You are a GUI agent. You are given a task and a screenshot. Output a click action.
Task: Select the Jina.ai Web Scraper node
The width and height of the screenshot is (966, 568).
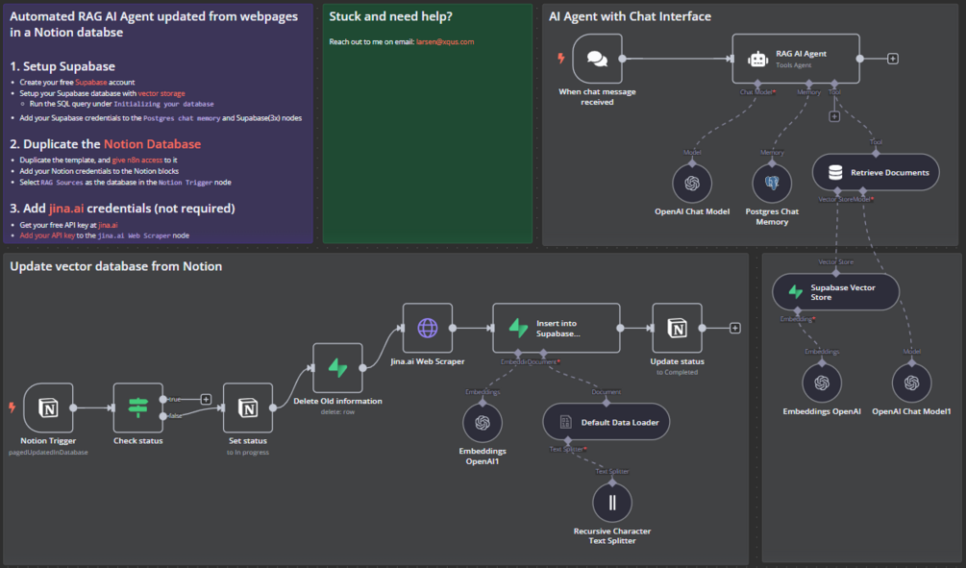pos(428,328)
